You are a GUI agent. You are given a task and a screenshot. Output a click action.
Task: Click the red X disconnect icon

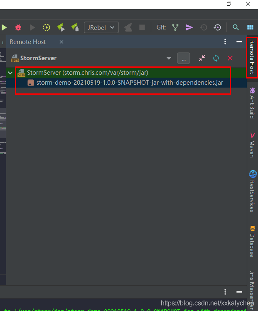point(230,58)
